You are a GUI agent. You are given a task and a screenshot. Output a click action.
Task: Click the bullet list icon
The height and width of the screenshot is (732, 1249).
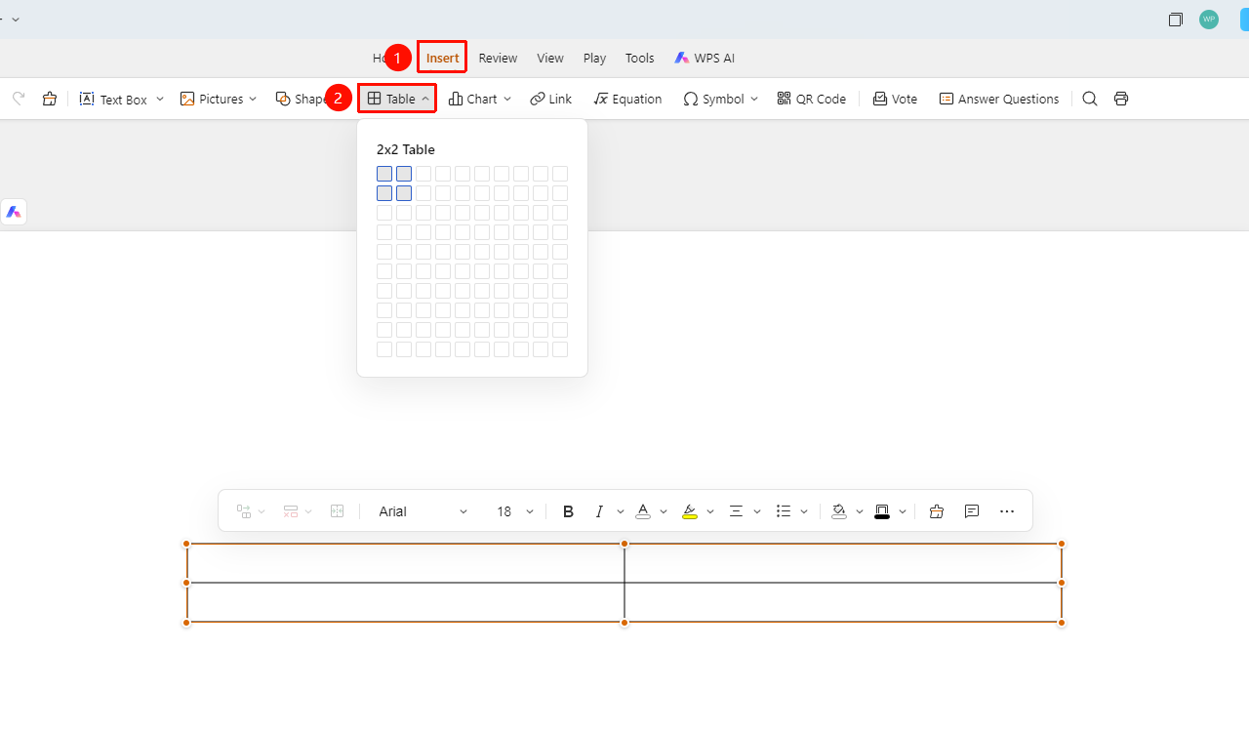(784, 511)
